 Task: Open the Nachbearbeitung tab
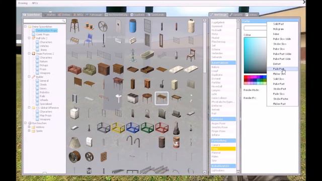click(116, 15)
